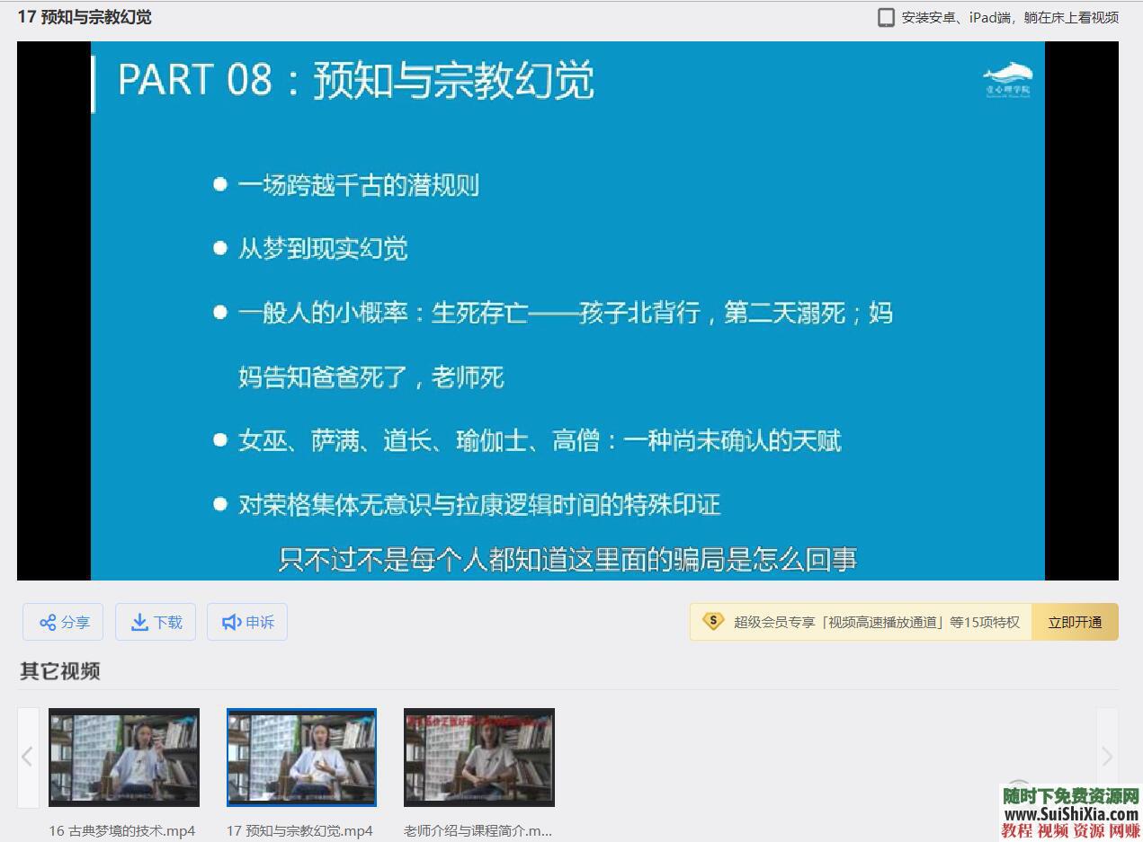Expand previous videos with the left chevron
1143x842 pixels.
(28, 758)
